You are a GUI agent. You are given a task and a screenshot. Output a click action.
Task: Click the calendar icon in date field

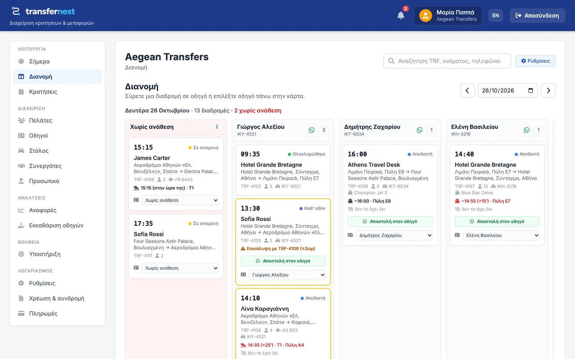[530, 90]
